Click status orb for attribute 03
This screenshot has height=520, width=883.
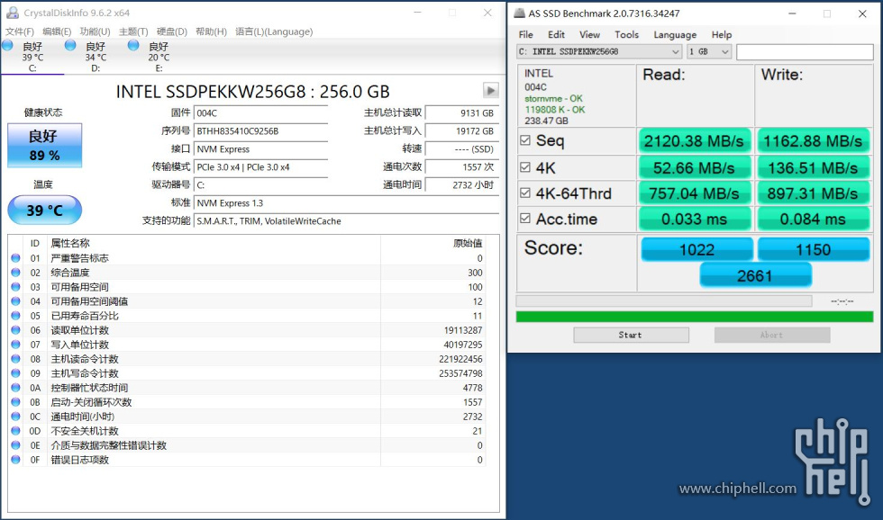(16, 287)
